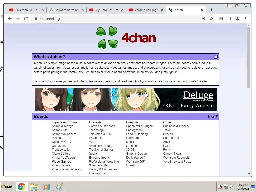Open a new browser tab
The width and height of the screenshot is (256, 192).
tap(211, 10)
